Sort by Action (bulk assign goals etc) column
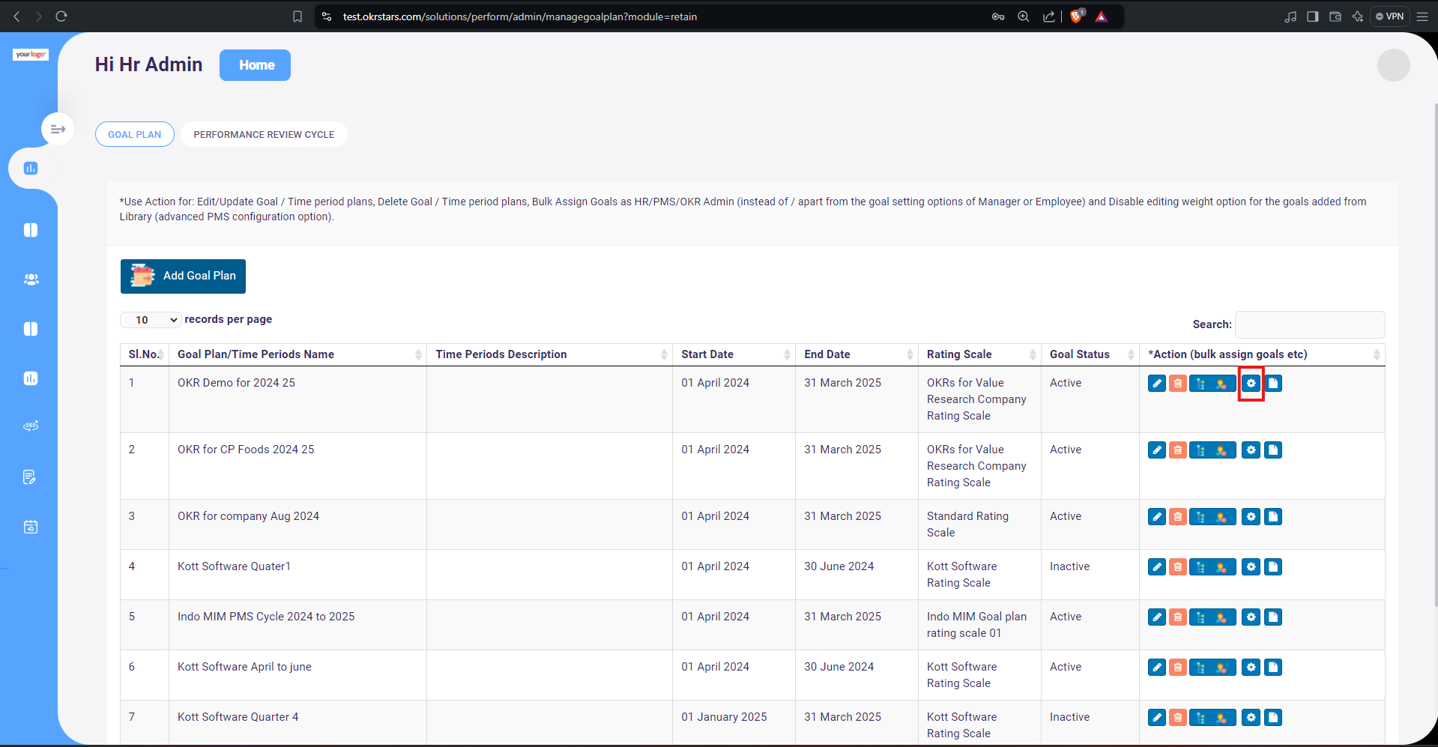Viewport: 1438px width, 747px height. [x=1263, y=354]
